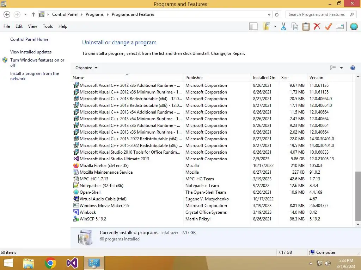Click the search magnifier icon
Screen dimensions: 361x270
click(351, 14)
